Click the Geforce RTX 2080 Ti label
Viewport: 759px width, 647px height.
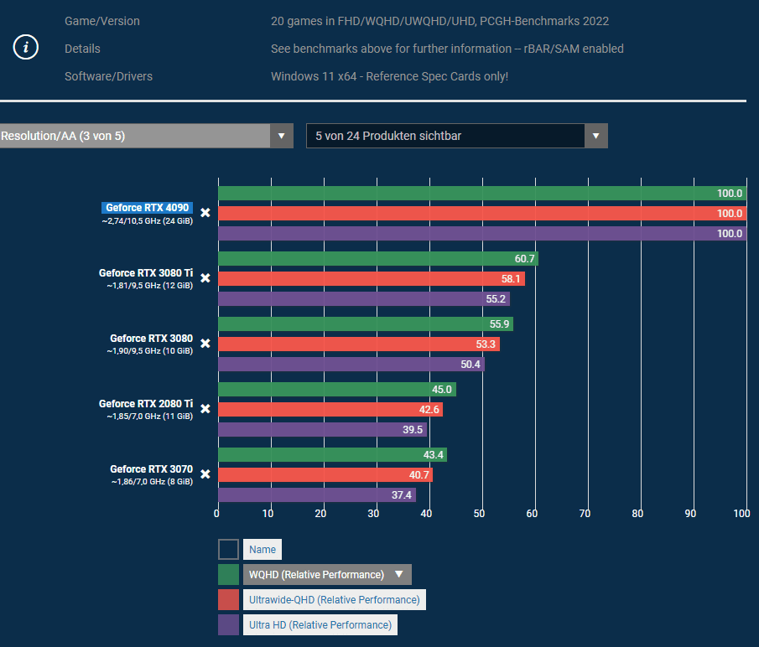(146, 403)
